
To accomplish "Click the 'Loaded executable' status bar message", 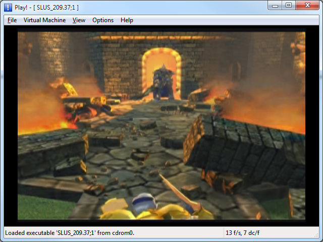I will tap(70, 233).
